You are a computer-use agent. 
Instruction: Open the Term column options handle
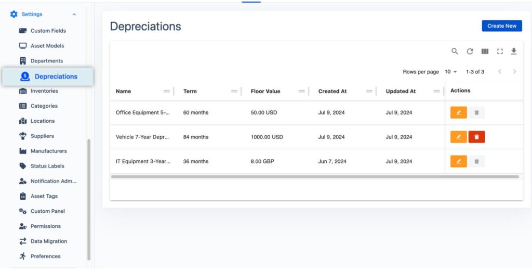tap(234, 92)
